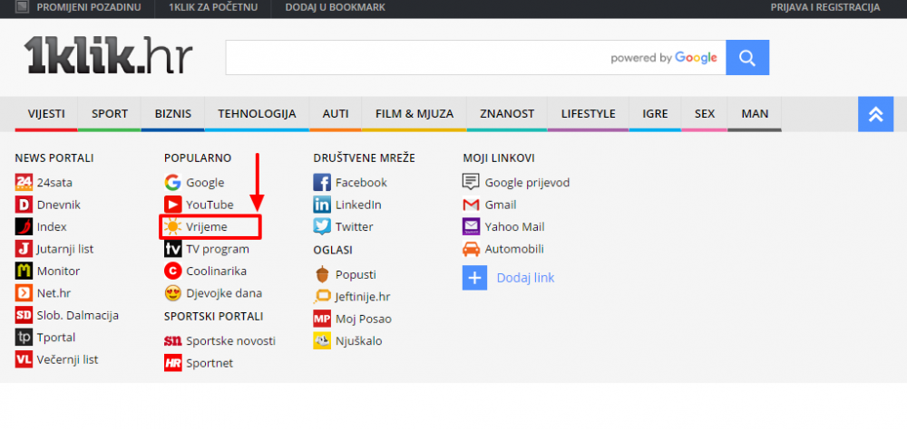Image resolution: width=907 pixels, height=429 pixels.
Task: Open the AUTI tab
Action: (x=336, y=114)
